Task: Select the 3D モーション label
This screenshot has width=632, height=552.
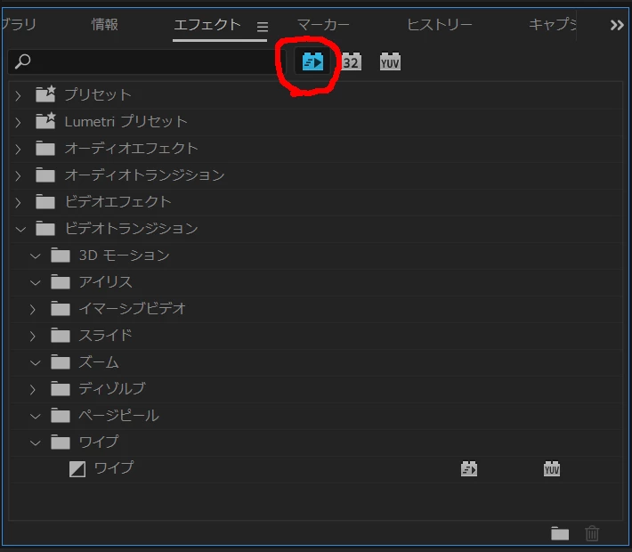Action: (x=124, y=256)
